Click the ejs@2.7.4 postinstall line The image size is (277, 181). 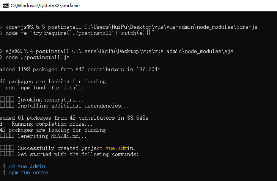[x=116, y=51]
